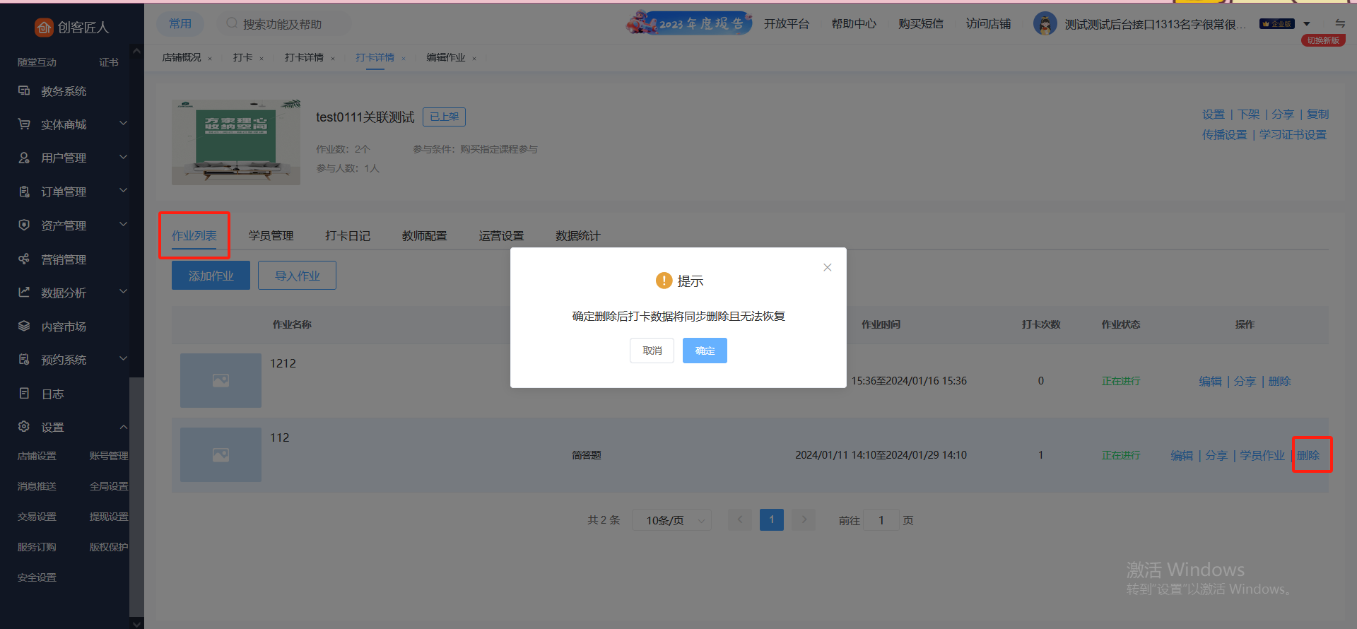Image resolution: width=1357 pixels, height=629 pixels.
Task: Confirm deletion with 确定 button
Action: (705, 351)
